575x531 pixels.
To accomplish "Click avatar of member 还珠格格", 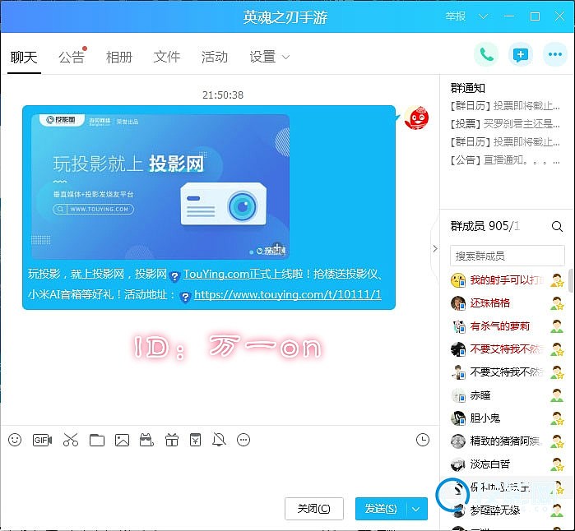I will coord(458,303).
